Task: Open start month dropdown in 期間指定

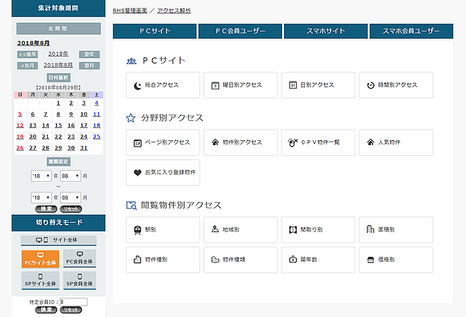Action: pyautogui.click(x=70, y=176)
